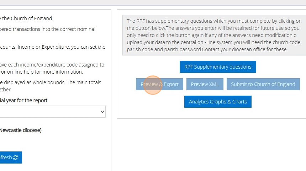Click the Preview XML button

coord(205,84)
